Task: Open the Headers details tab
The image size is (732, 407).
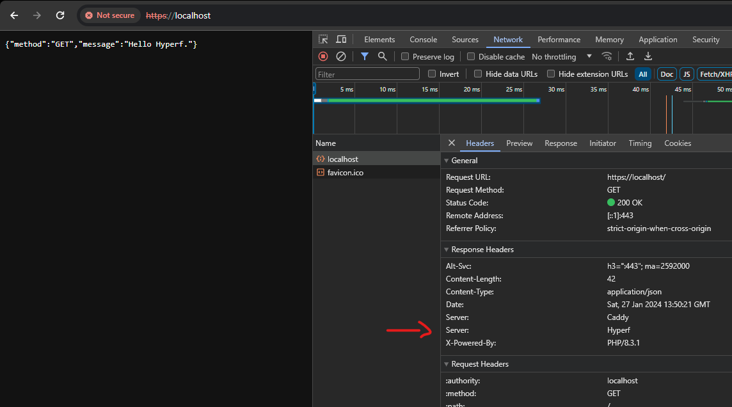Action: 480,143
